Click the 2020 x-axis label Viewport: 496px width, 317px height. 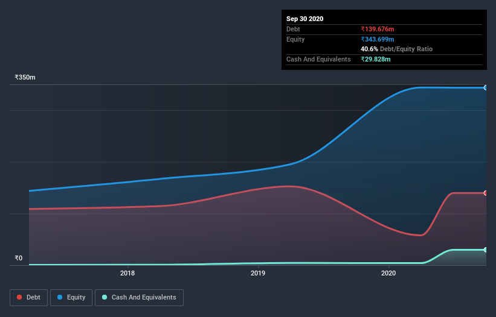tap(388, 273)
